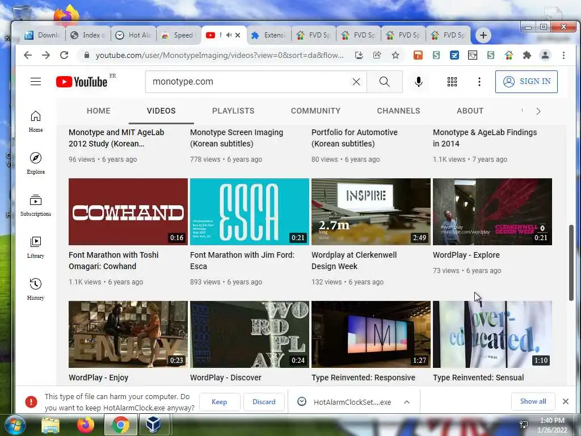Image resolution: width=581 pixels, height=436 pixels.
Task: Switch to the channel HOME tab
Action: (99, 111)
